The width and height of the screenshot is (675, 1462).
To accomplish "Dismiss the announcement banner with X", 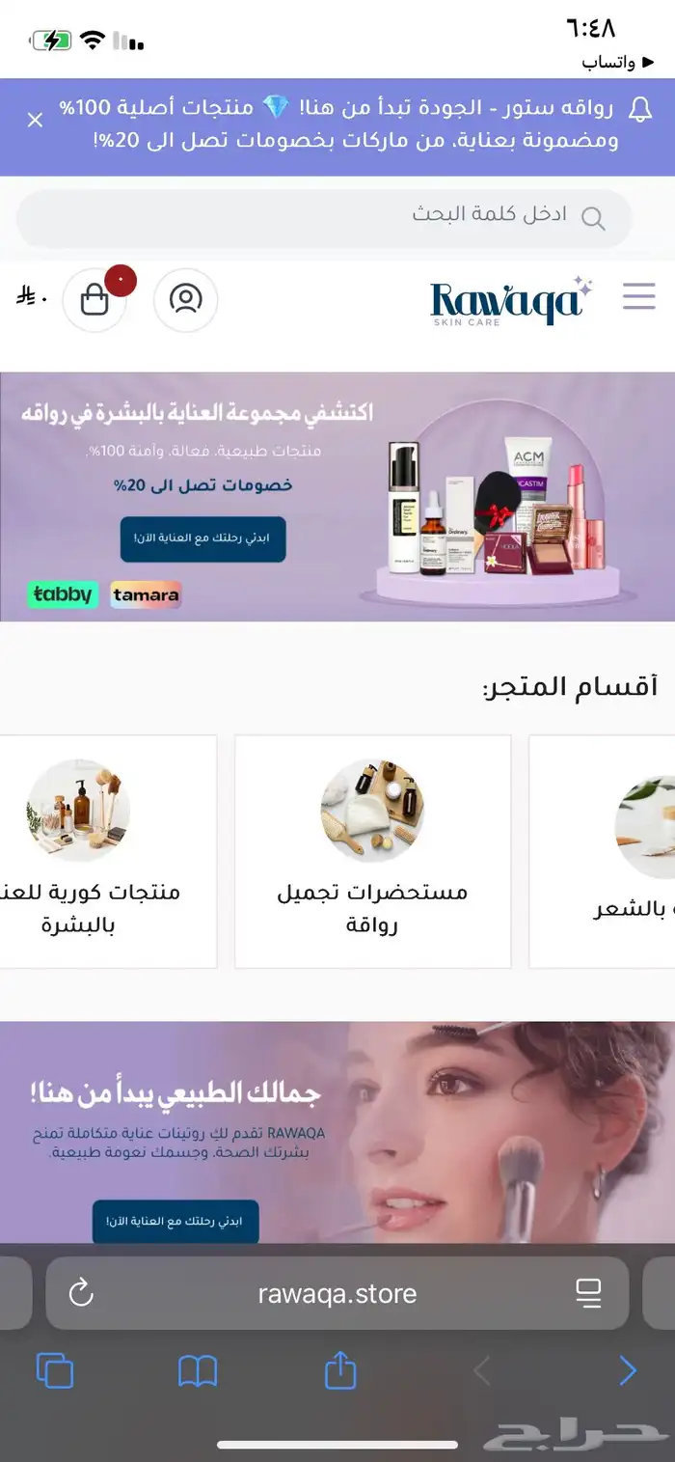I will (36, 121).
